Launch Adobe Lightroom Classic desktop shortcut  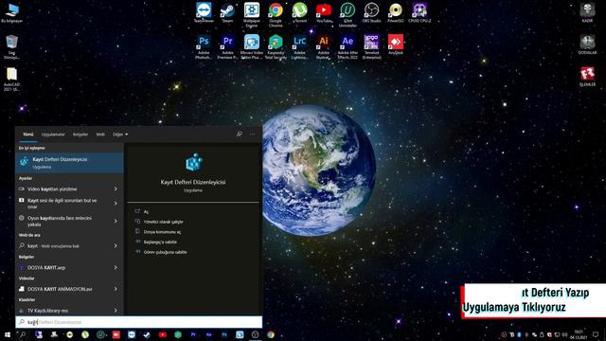coord(299,46)
